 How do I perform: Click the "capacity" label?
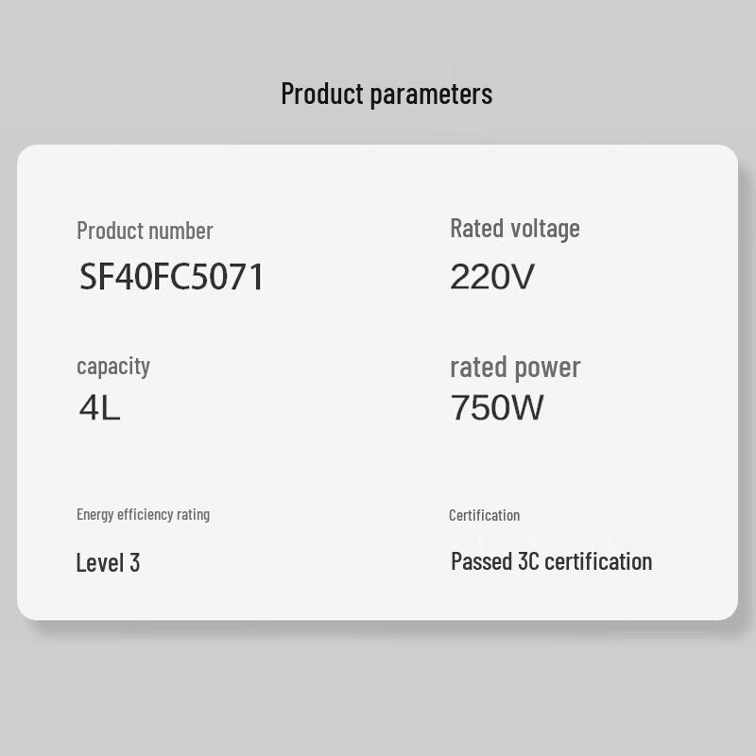click(113, 367)
